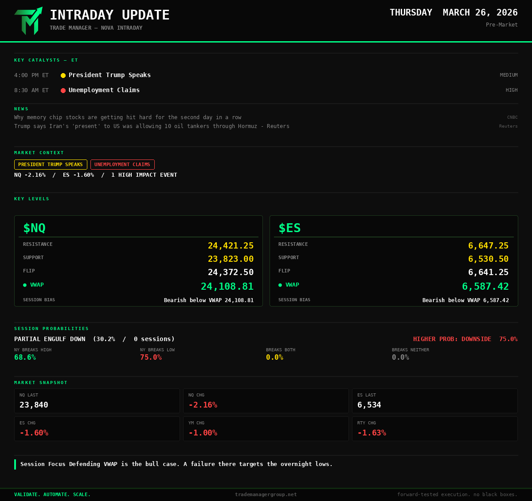
Task: Click the President Trump Speaks catalyst title
Action: click(x=110, y=75)
